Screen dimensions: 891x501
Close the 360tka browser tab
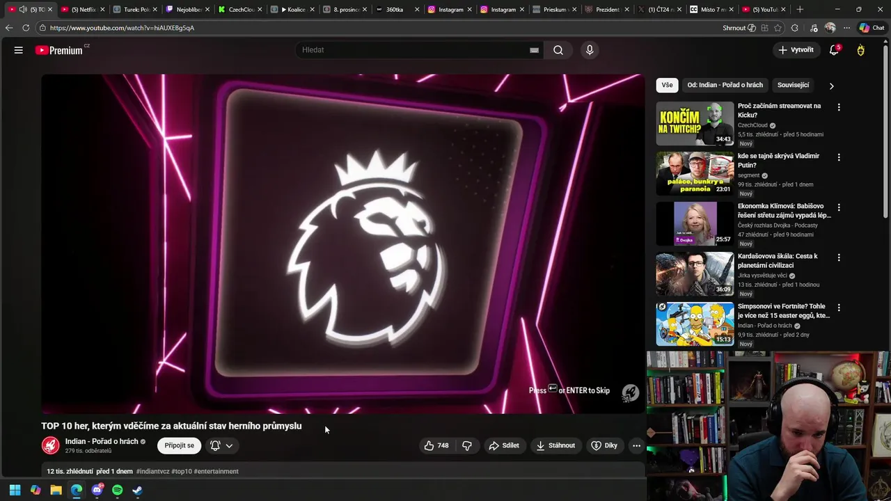tap(417, 9)
